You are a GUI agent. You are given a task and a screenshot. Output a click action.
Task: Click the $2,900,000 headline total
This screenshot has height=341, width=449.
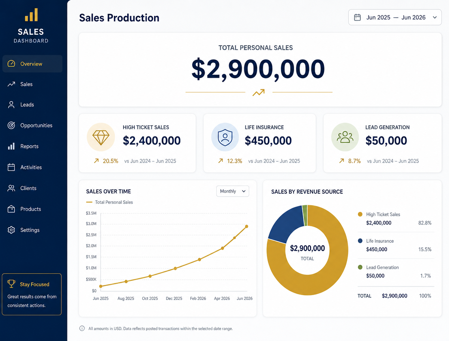point(258,69)
